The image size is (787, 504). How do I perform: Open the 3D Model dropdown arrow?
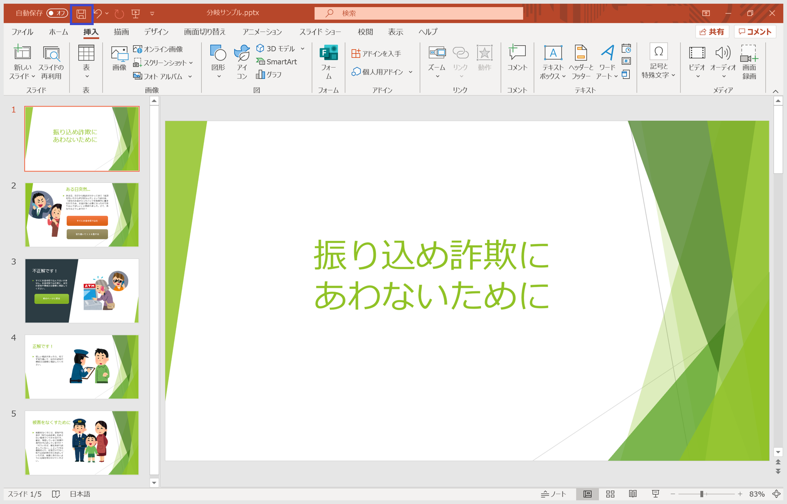(x=303, y=48)
